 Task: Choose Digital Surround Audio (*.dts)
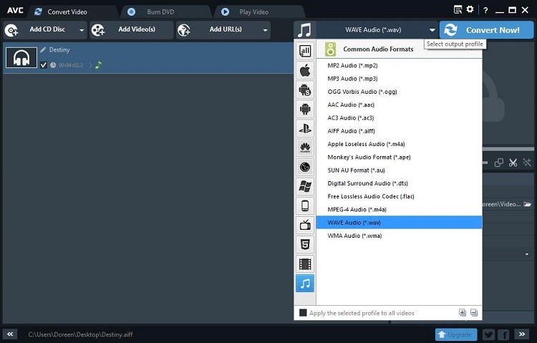(x=399, y=183)
